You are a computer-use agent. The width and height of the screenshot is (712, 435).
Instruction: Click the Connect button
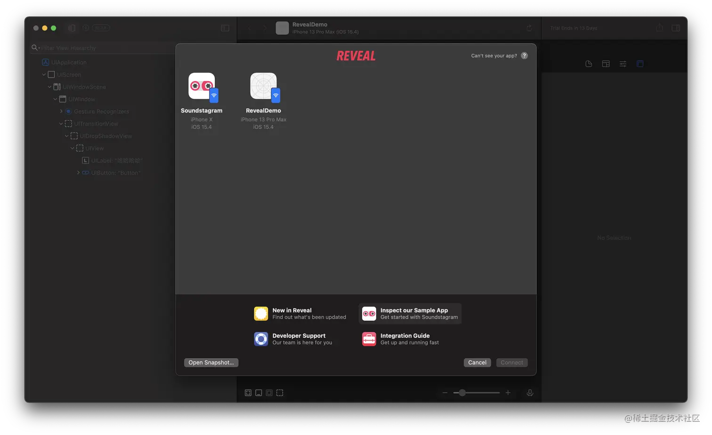tap(512, 363)
